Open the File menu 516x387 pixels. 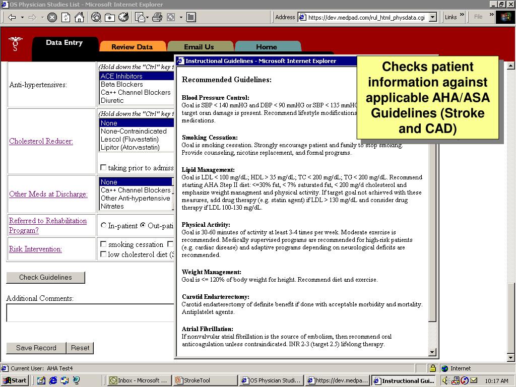pos(478,17)
